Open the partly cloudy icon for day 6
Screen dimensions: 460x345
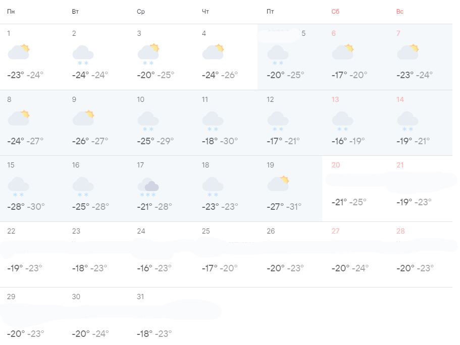click(343, 52)
